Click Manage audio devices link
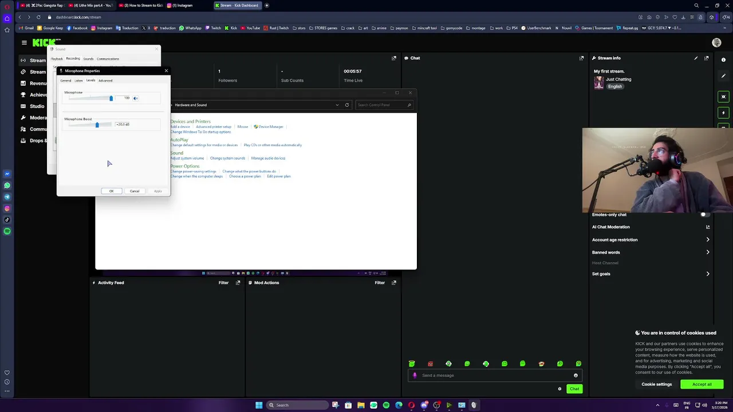 268,159
